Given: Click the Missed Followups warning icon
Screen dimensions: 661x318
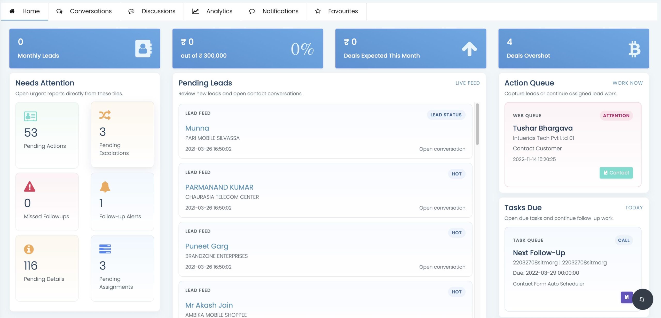Looking at the screenshot, I should 29,187.
